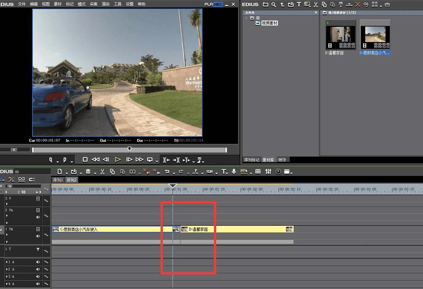The height and width of the screenshot is (289, 423).
Task: Open the audio mixer icon
Action: (x=268, y=172)
